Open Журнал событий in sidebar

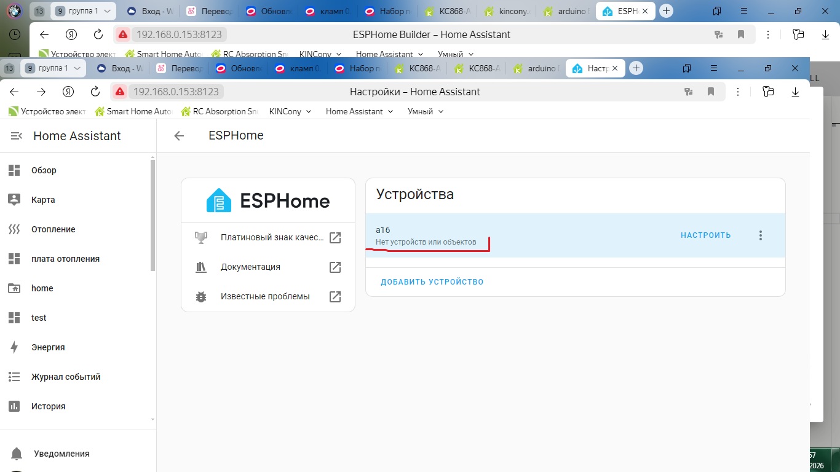pyautogui.click(x=65, y=377)
